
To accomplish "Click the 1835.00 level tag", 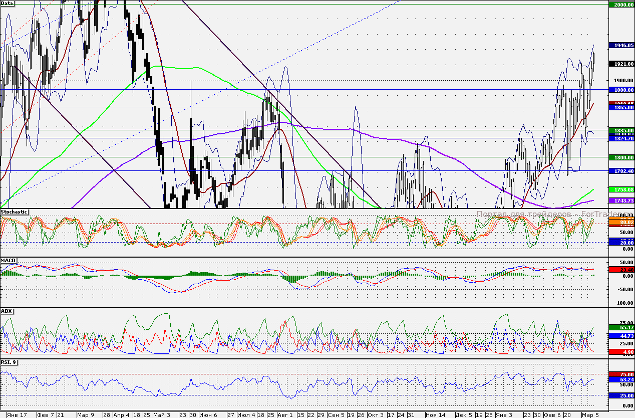I will (x=621, y=130).
